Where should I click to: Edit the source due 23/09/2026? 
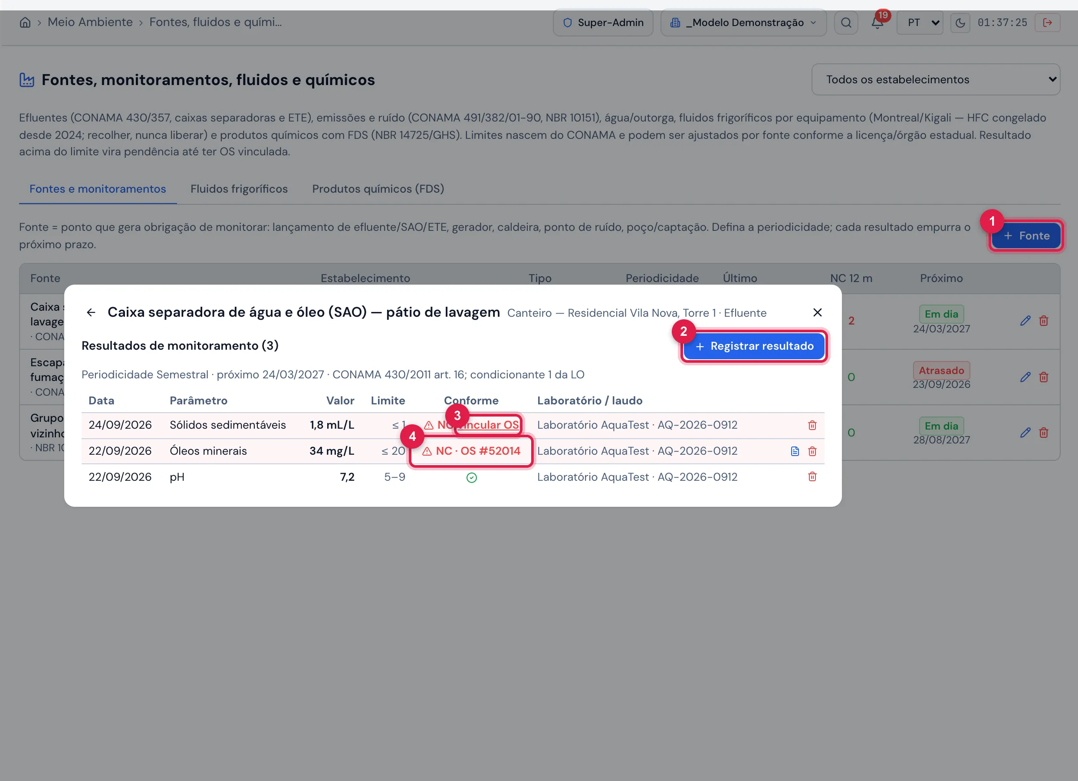tap(1025, 377)
